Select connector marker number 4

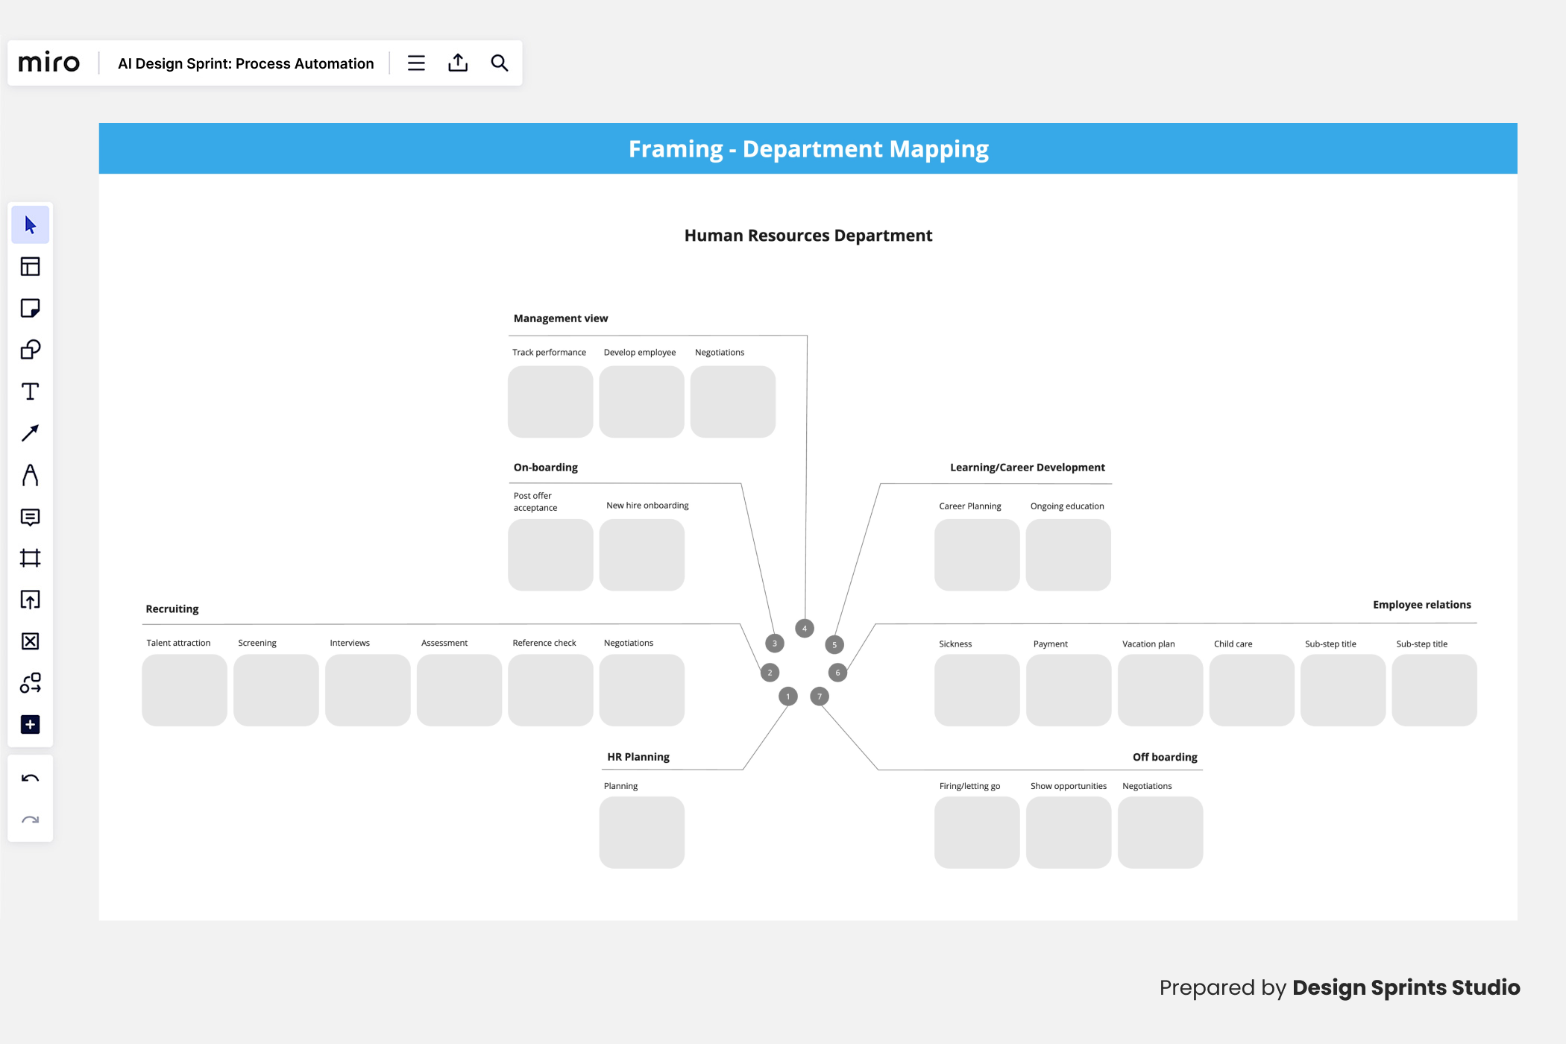tap(805, 628)
